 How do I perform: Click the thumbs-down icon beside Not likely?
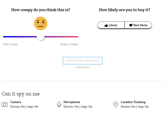point(131,25)
